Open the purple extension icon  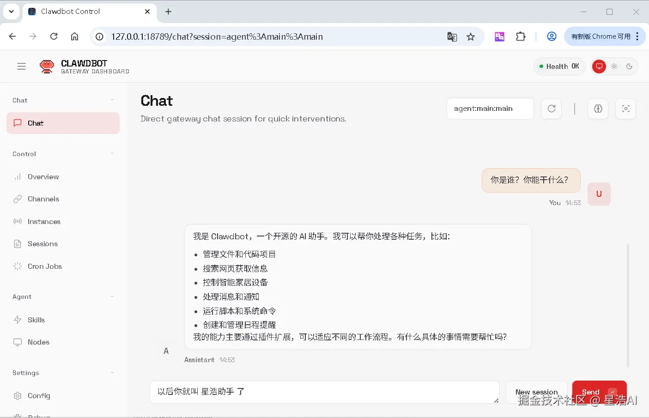(499, 36)
